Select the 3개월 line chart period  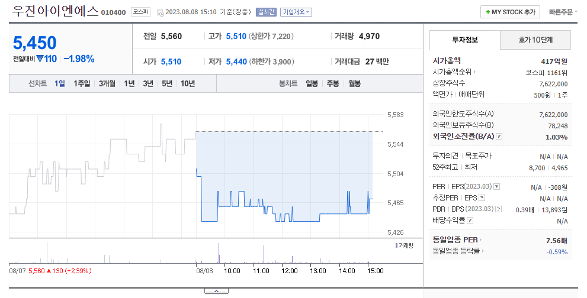(x=107, y=83)
